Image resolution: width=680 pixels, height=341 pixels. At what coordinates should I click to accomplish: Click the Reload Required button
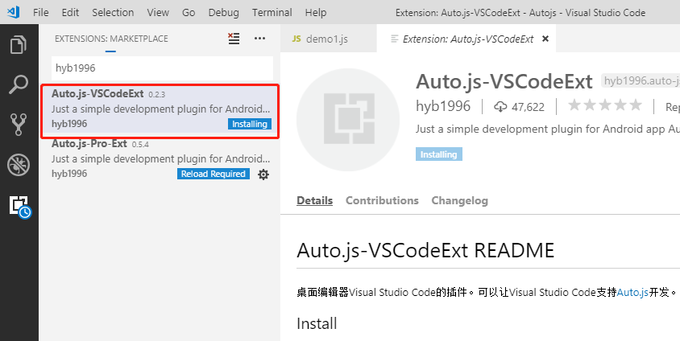213,174
